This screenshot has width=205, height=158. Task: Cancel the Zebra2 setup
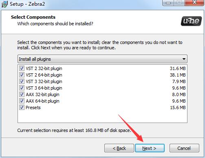(x=184, y=148)
